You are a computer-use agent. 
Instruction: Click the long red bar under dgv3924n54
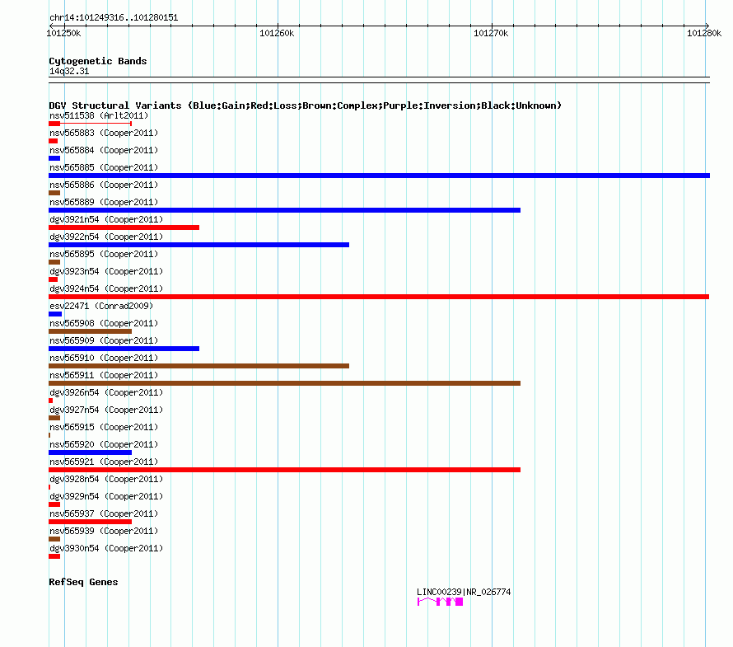pos(379,297)
